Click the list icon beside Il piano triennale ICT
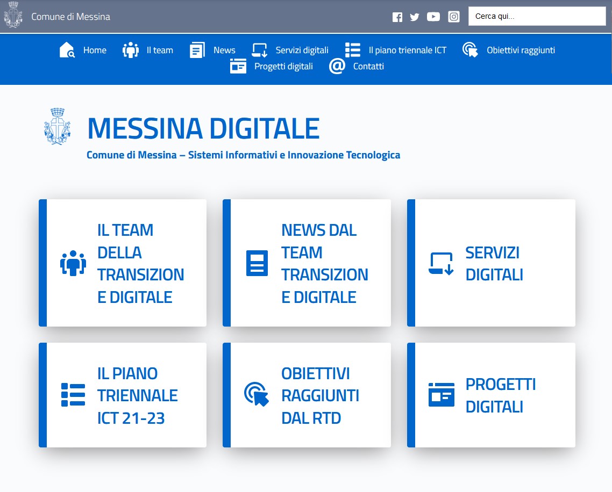 click(x=353, y=50)
